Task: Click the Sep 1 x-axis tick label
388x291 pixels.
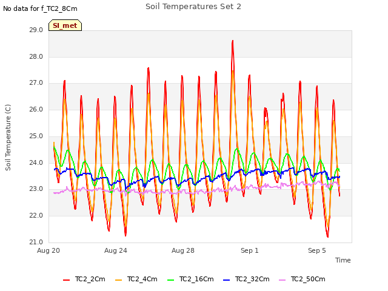Action: pyautogui.click(x=250, y=250)
